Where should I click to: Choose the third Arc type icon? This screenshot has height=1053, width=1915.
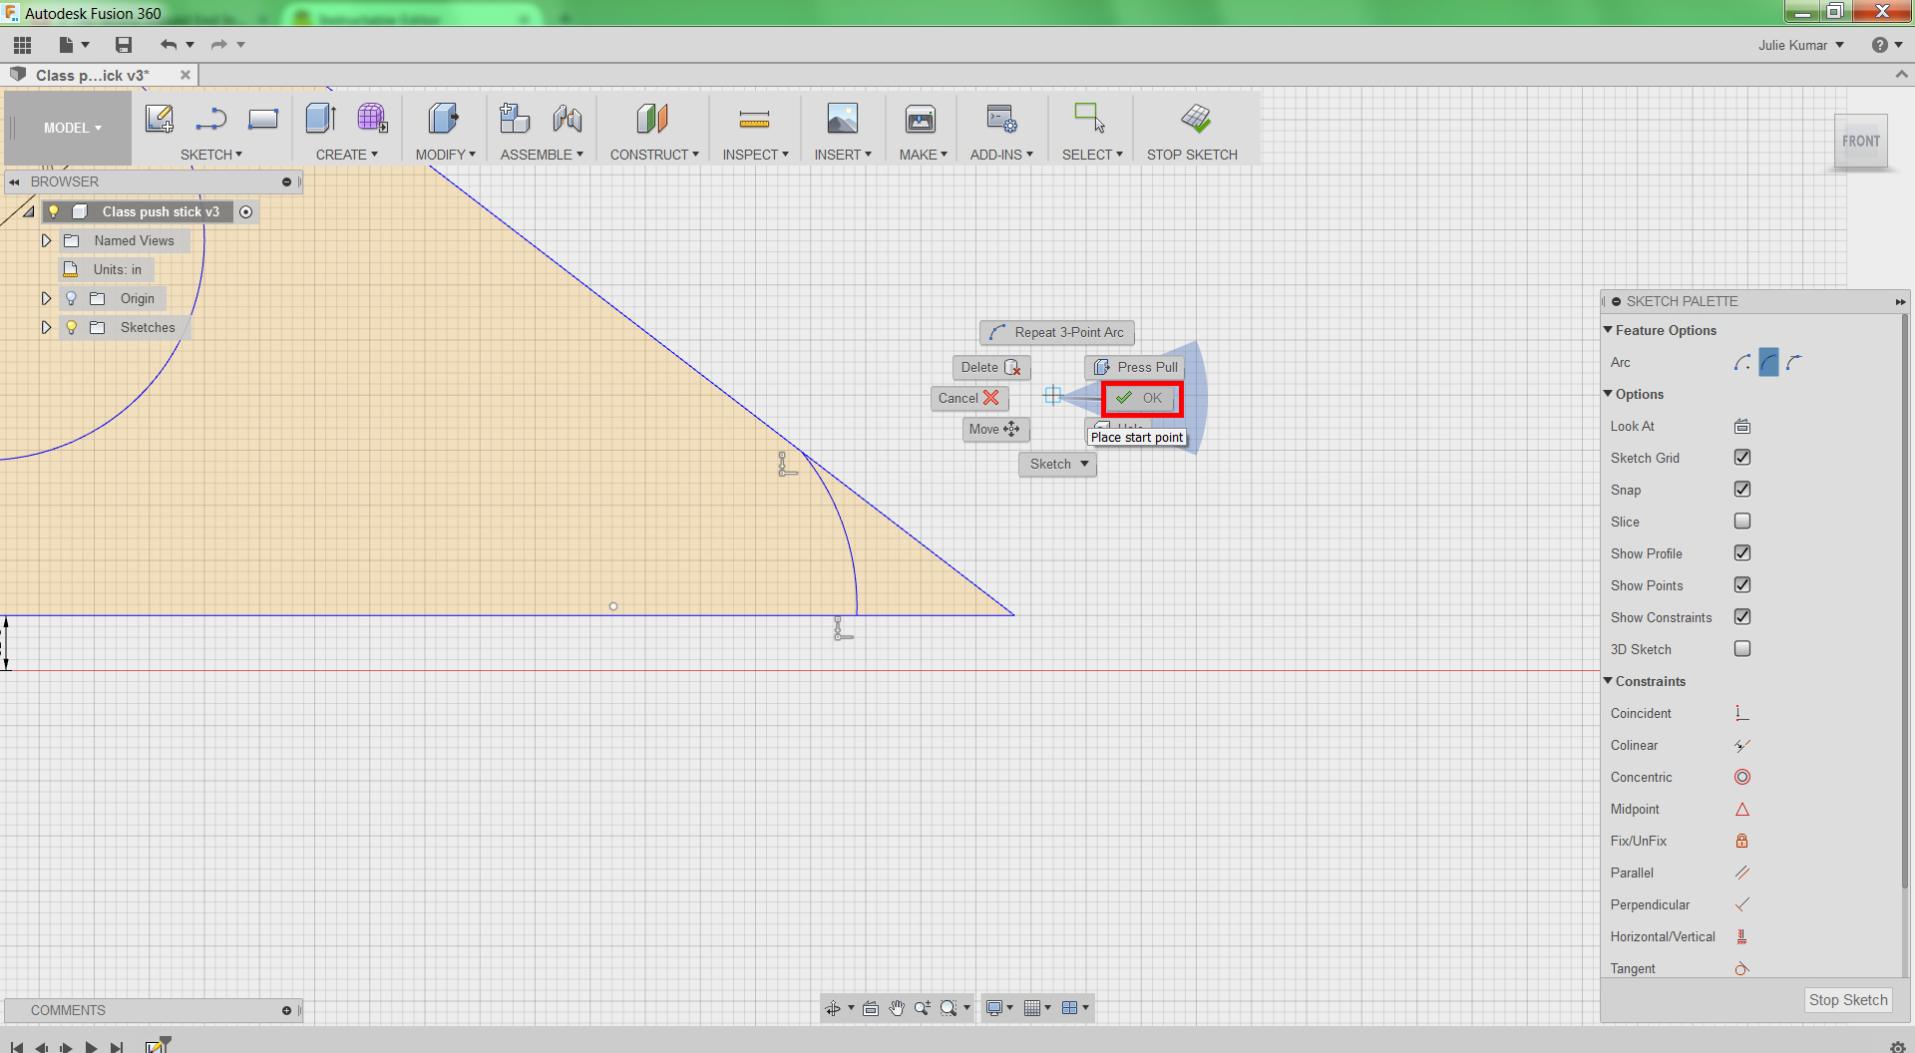pos(1794,363)
